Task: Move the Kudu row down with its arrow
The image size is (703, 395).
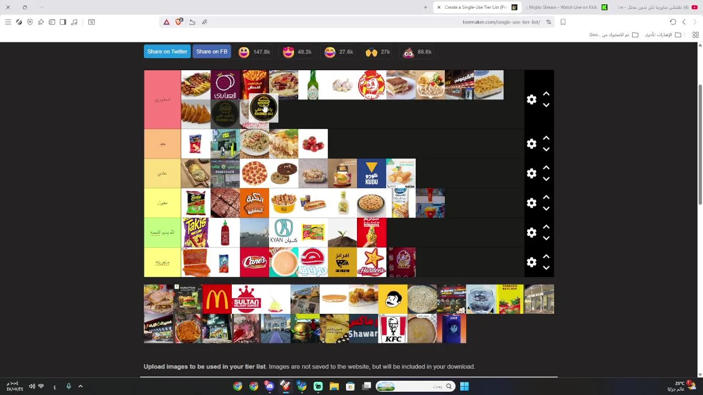Action: [x=546, y=179]
